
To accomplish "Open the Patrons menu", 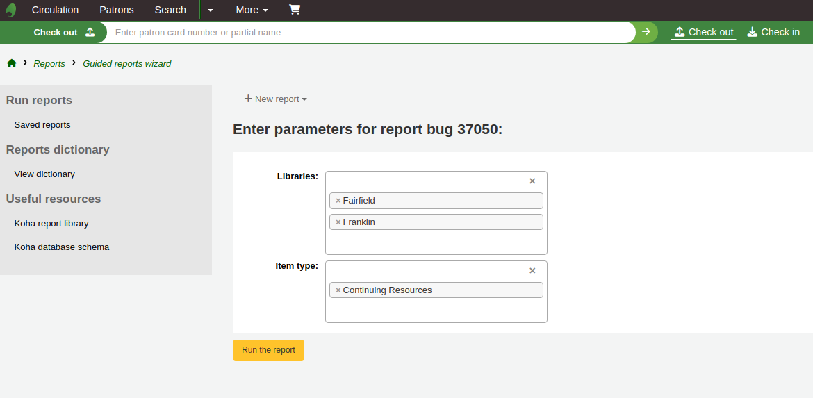I will [117, 10].
